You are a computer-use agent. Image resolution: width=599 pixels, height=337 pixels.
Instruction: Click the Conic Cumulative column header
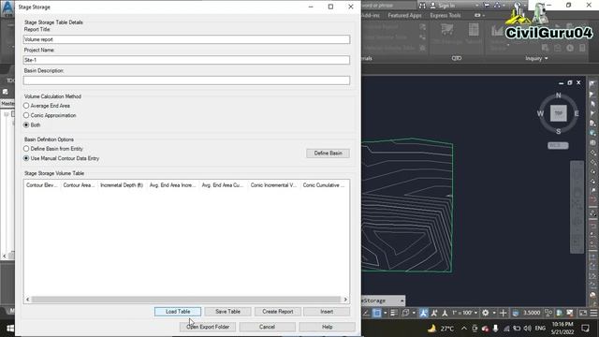tap(324, 185)
